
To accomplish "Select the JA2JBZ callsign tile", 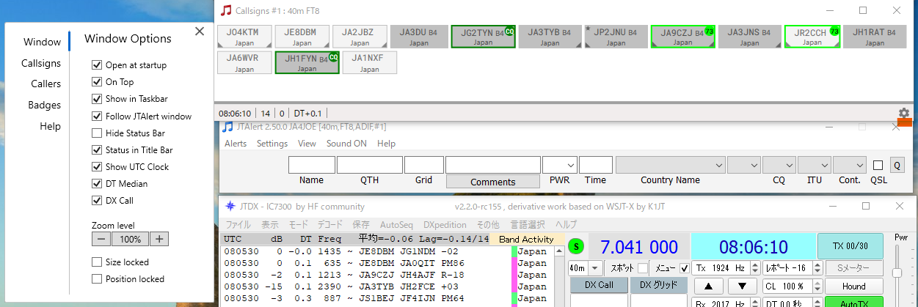I will click(360, 37).
